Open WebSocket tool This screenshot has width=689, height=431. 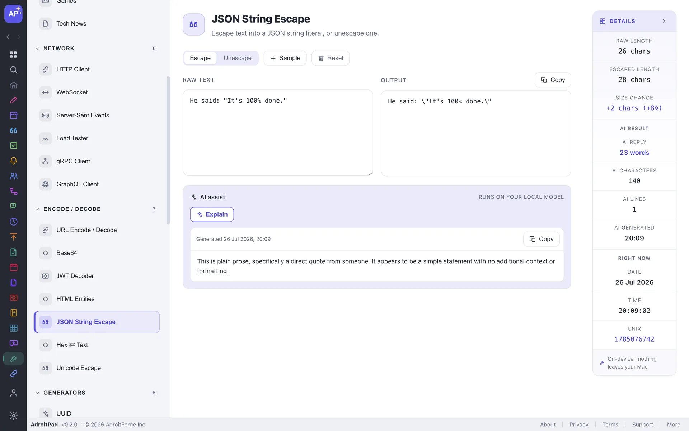97,92
